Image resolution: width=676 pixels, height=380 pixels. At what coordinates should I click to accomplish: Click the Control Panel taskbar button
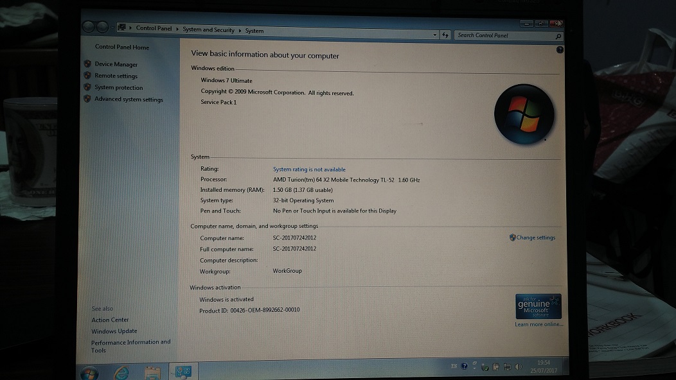tap(183, 372)
